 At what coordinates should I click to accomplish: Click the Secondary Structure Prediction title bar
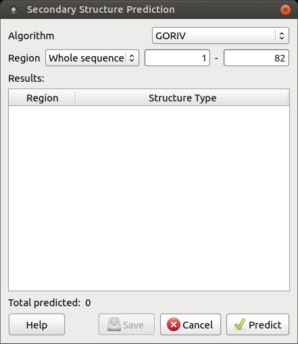[x=149, y=9]
